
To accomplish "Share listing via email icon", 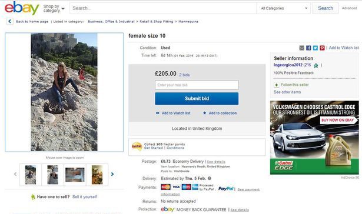I will click(x=302, y=48).
